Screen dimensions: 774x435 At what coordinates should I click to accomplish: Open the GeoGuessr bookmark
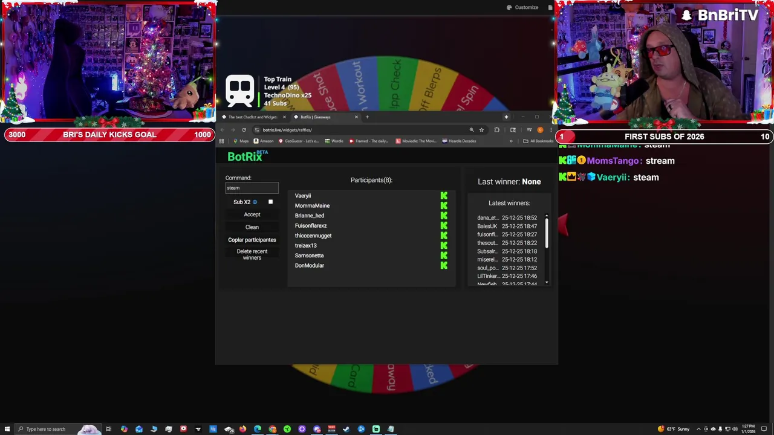tap(299, 141)
